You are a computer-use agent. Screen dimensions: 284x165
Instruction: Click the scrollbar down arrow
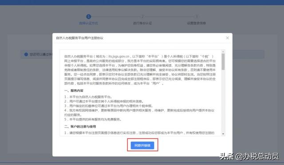pyautogui.click(x=223, y=134)
